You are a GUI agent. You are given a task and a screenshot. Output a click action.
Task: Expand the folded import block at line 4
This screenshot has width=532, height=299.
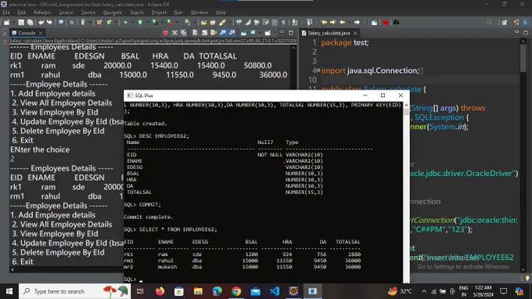[x=318, y=70]
